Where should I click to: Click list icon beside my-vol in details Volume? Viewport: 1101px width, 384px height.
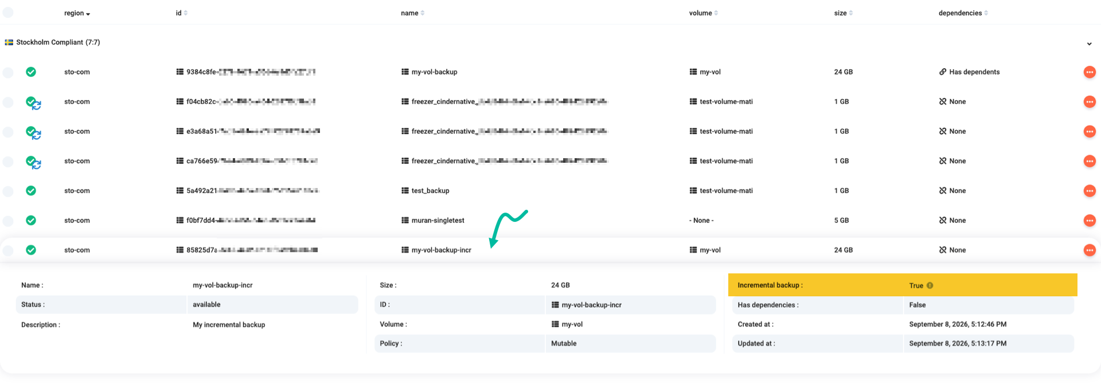pyautogui.click(x=555, y=324)
